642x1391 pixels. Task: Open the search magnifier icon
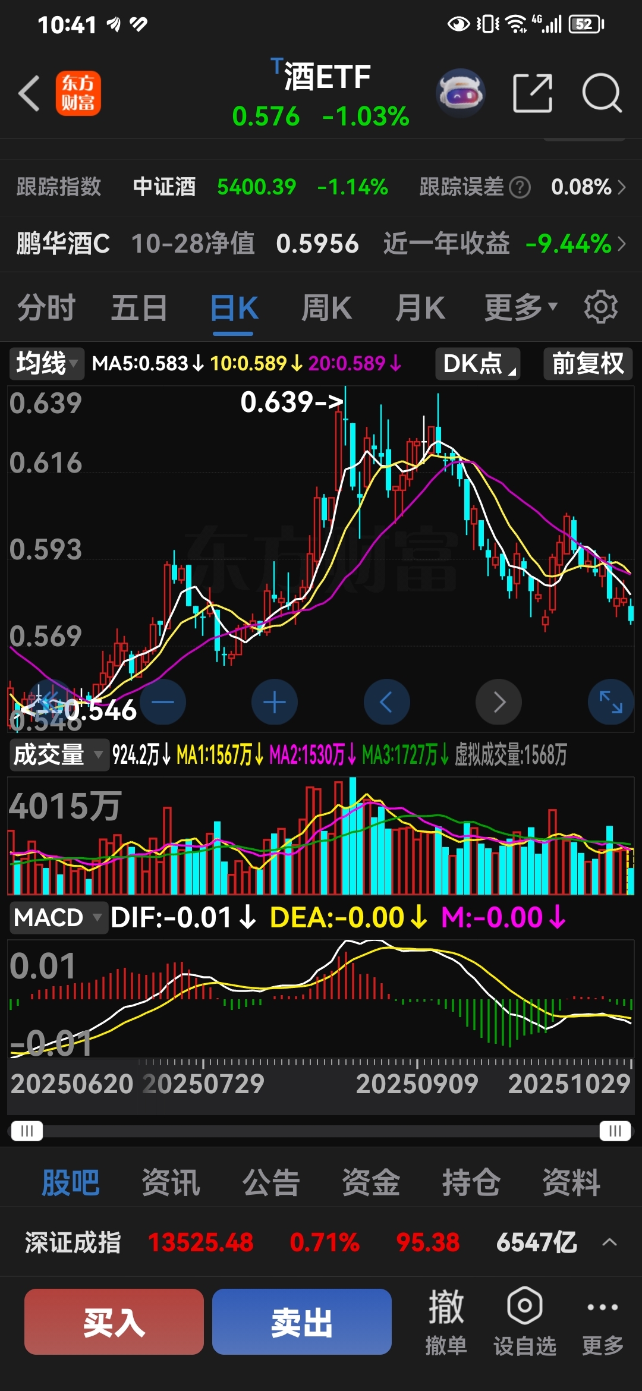pos(602,93)
